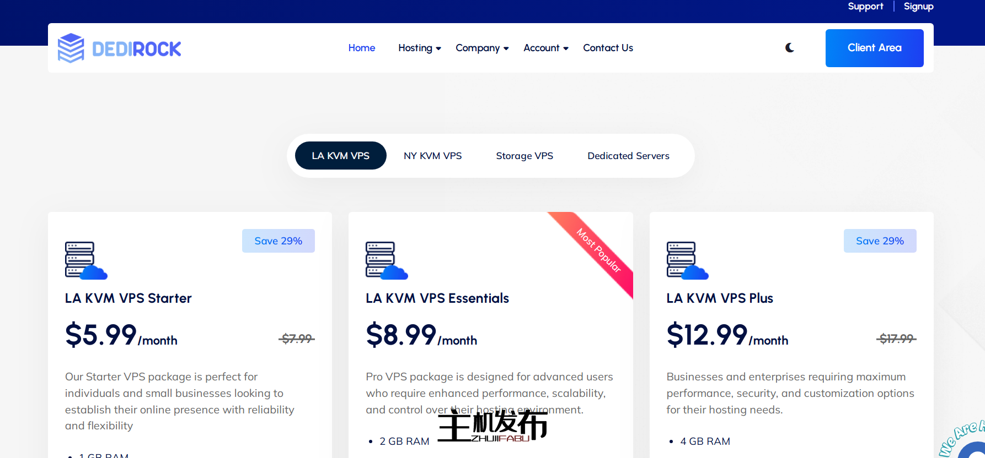Image resolution: width=985 pixels, height=458 pixels.
Task: Click the 4 GB RAM list item
Action: pos(705,441)
